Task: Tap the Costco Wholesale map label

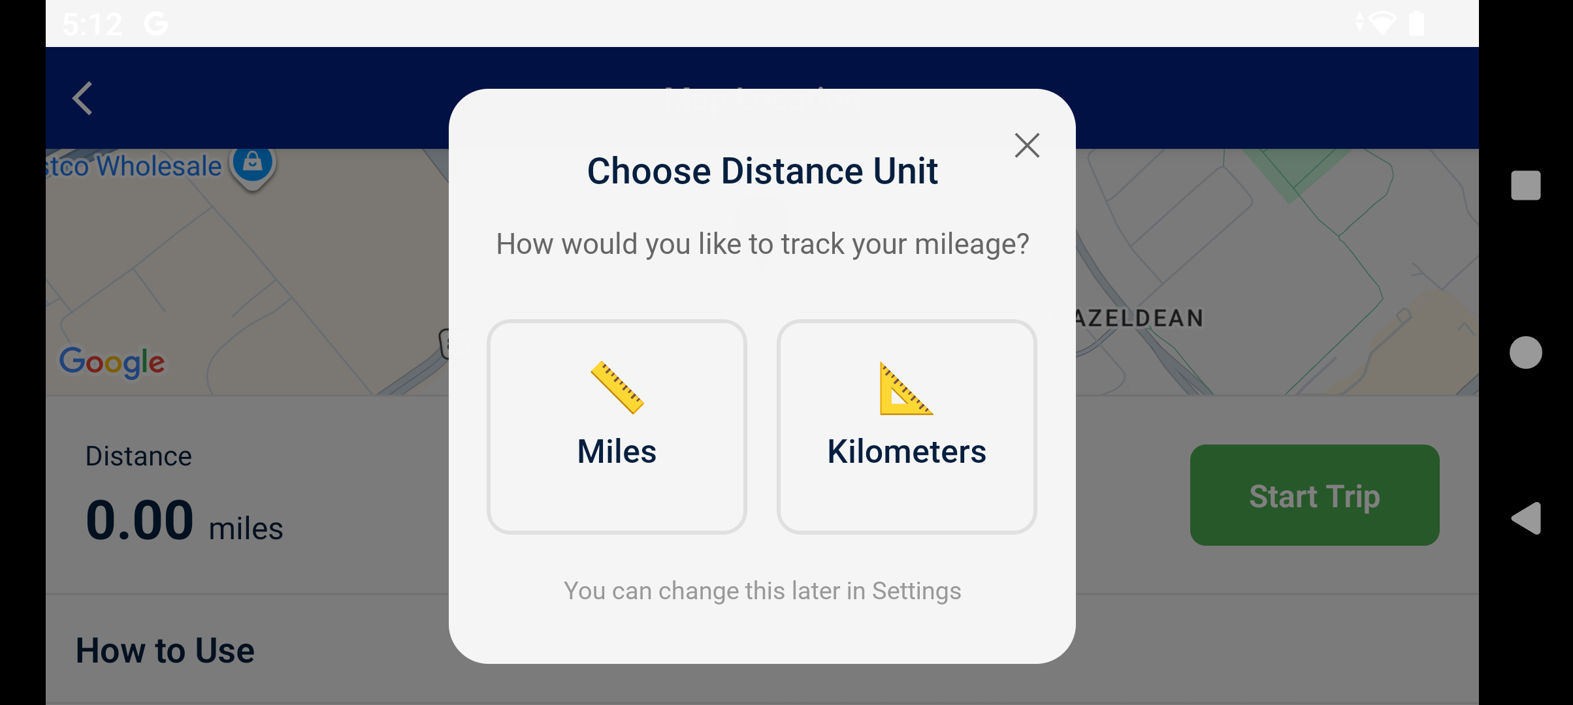Action: coord(135,166)
